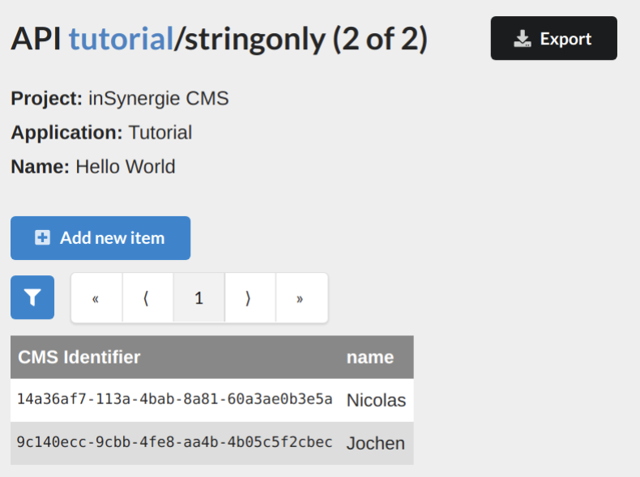
Task: Select page 1 in pagination
Action: [198, 298]
